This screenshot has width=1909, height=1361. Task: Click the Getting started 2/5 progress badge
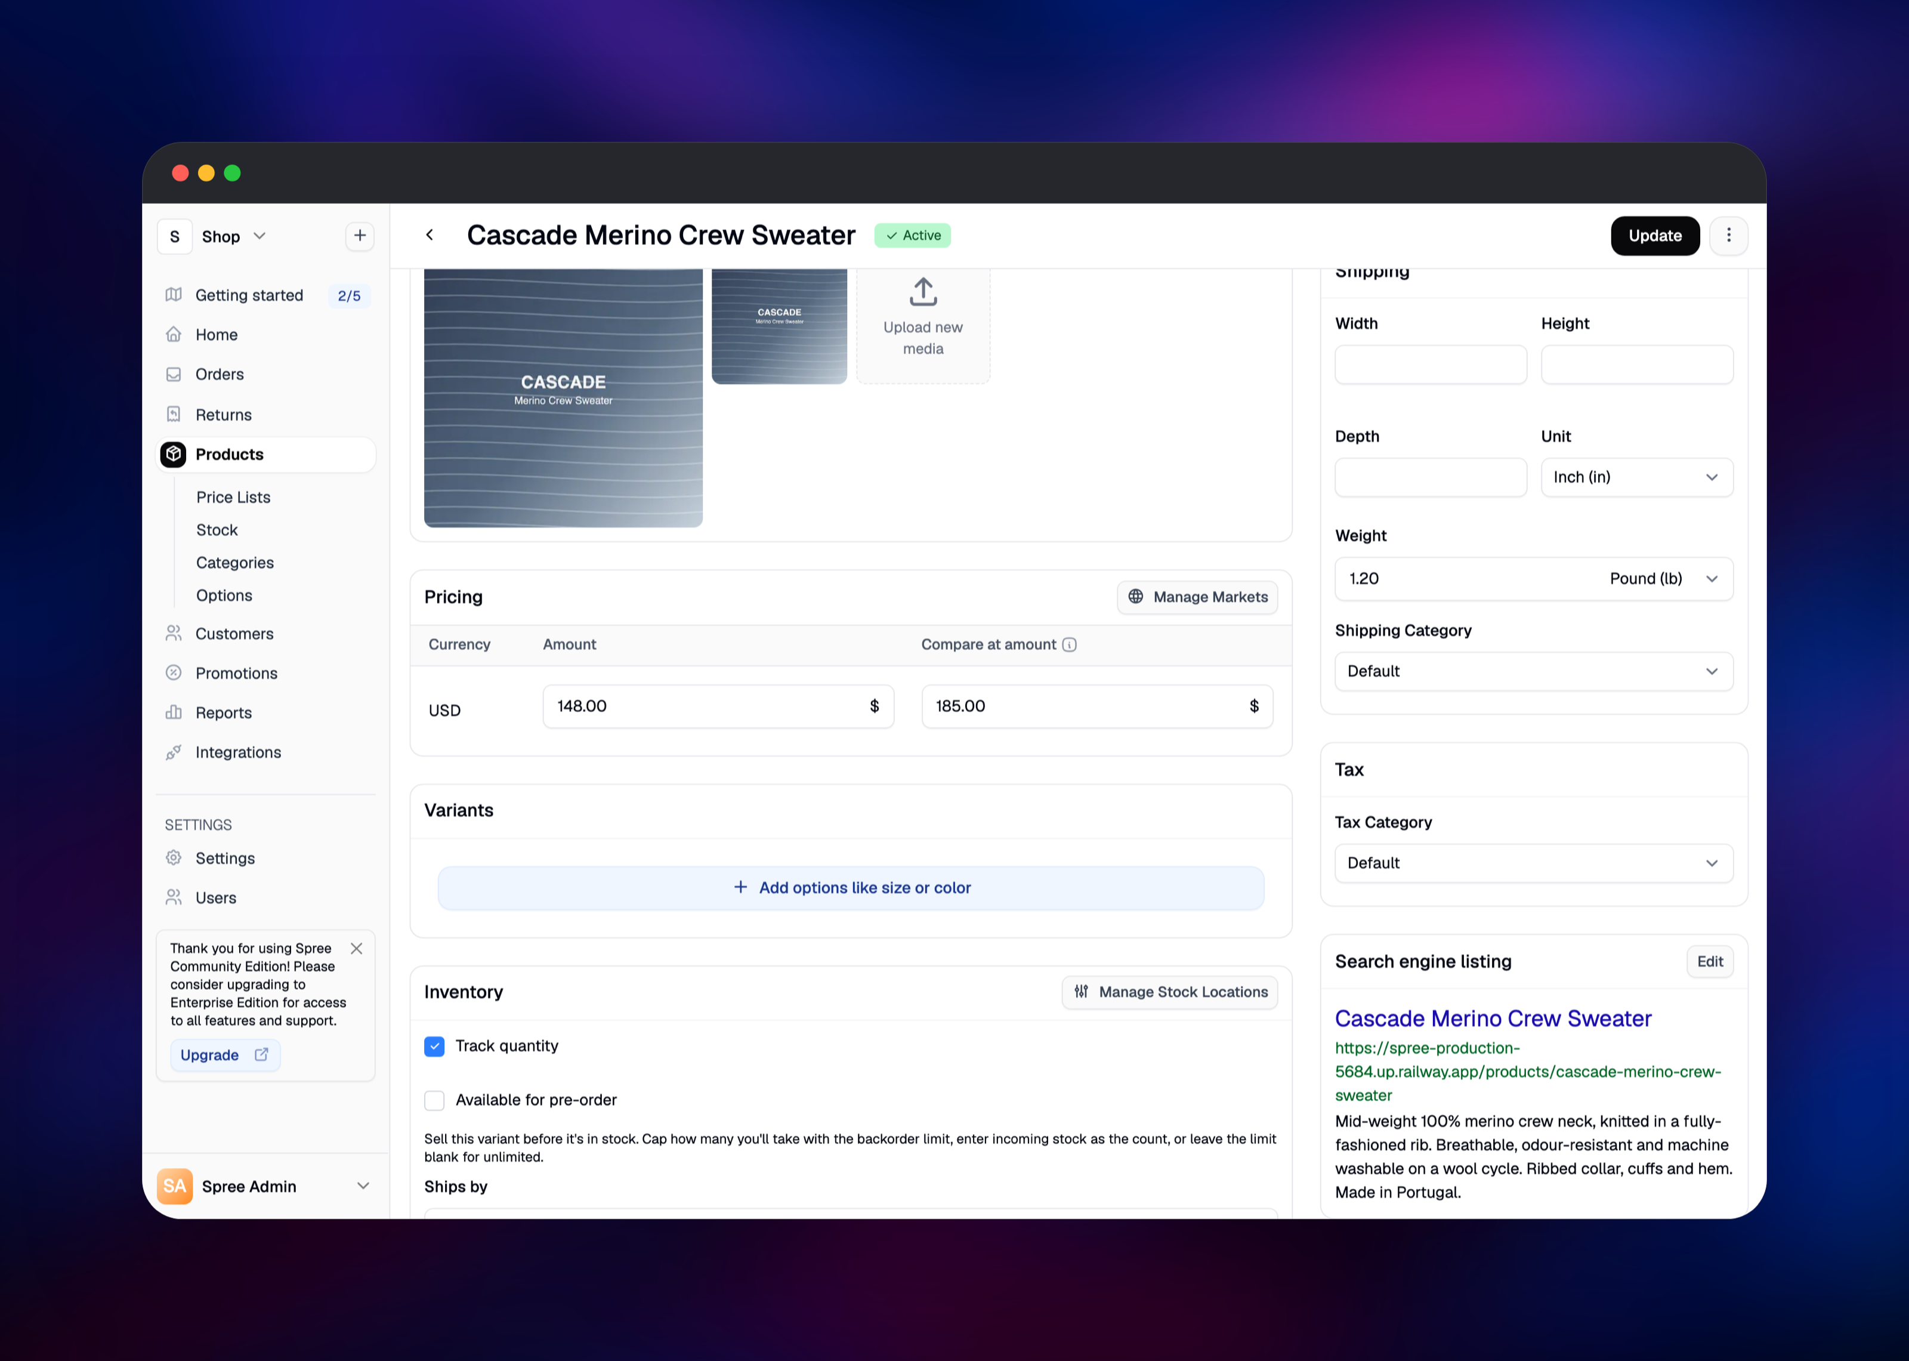(350, 296)
